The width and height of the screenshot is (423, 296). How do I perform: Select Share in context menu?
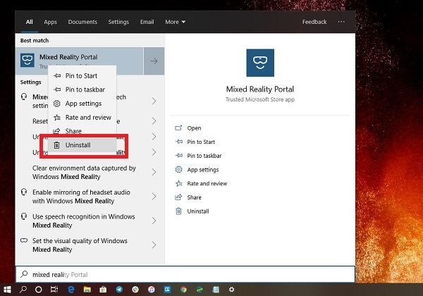point(82,131)
